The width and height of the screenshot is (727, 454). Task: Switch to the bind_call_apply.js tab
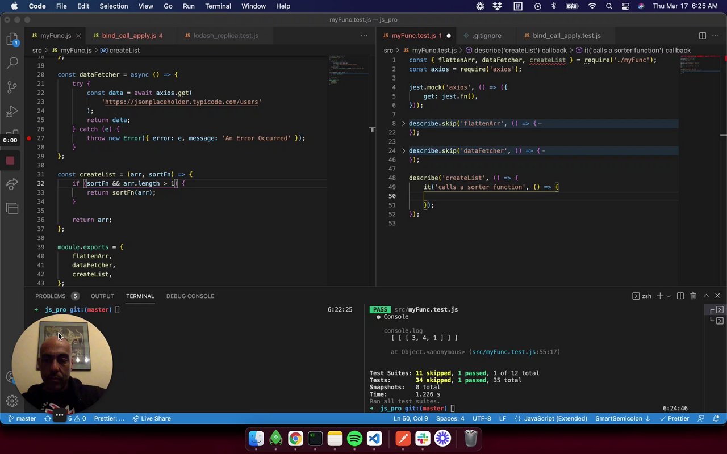pos(128,35)
